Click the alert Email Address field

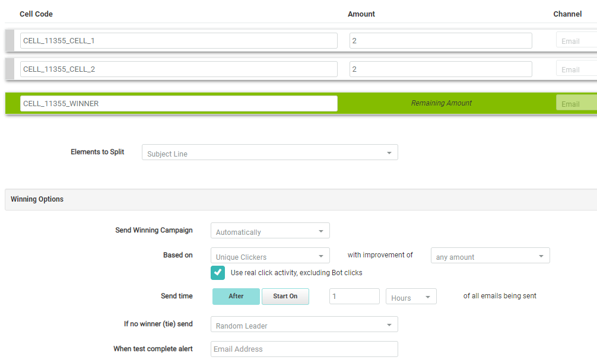click(304, 349)
